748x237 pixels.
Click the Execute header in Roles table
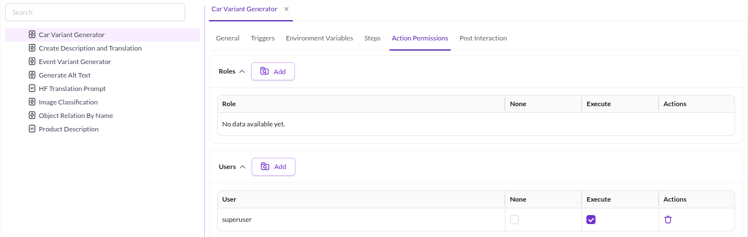click(620, 104)
